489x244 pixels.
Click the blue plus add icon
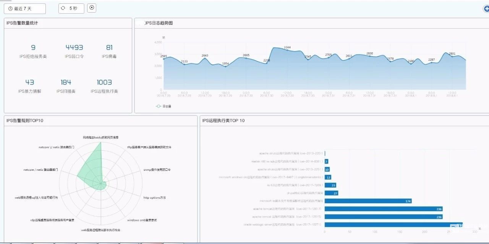point(486,8)
